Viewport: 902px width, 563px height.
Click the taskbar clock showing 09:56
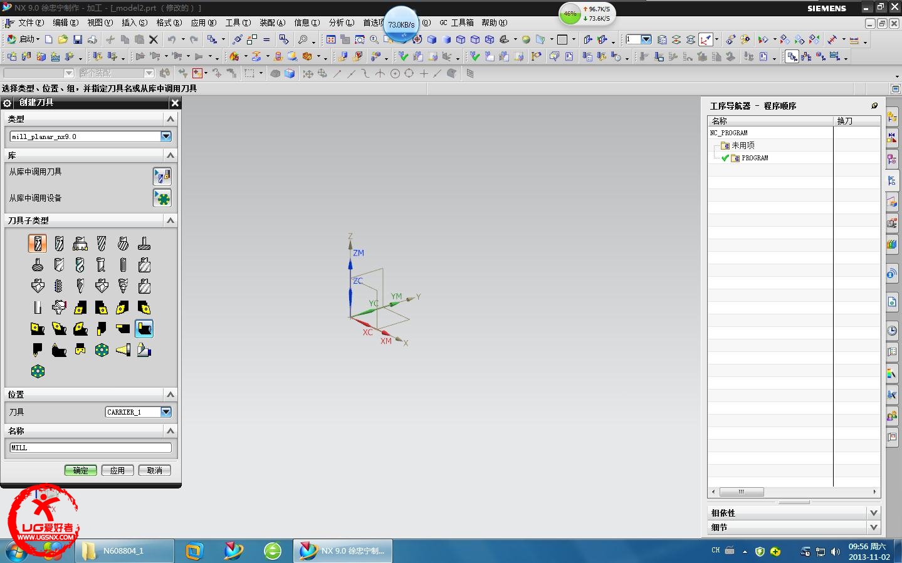pos(869,552)
